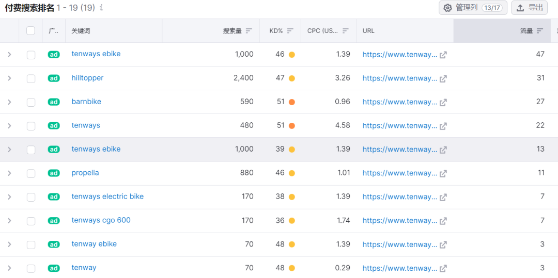Viewport: 558px width, 278px height.
Task: Tick the checkbox for barnbike row
Action: point(31,102)
